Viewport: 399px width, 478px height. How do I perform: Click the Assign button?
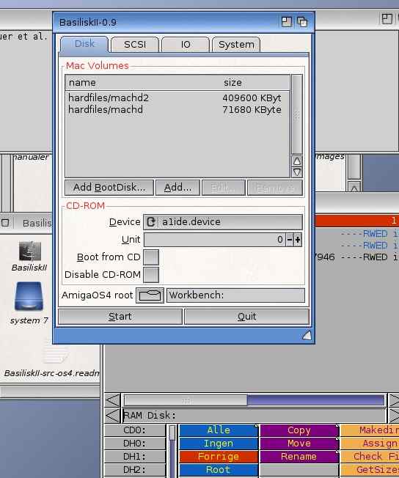pyautogui.click(x=370, y=444)
